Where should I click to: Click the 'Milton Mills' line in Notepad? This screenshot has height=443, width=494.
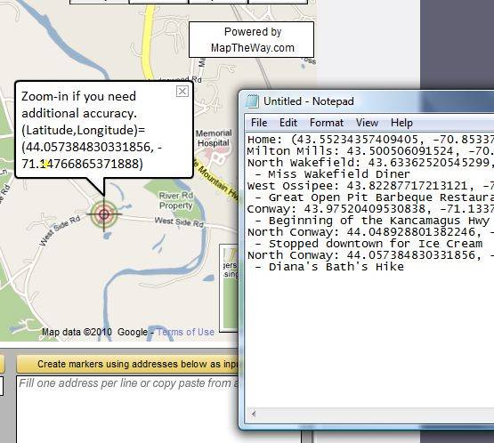tap(370, 151)
